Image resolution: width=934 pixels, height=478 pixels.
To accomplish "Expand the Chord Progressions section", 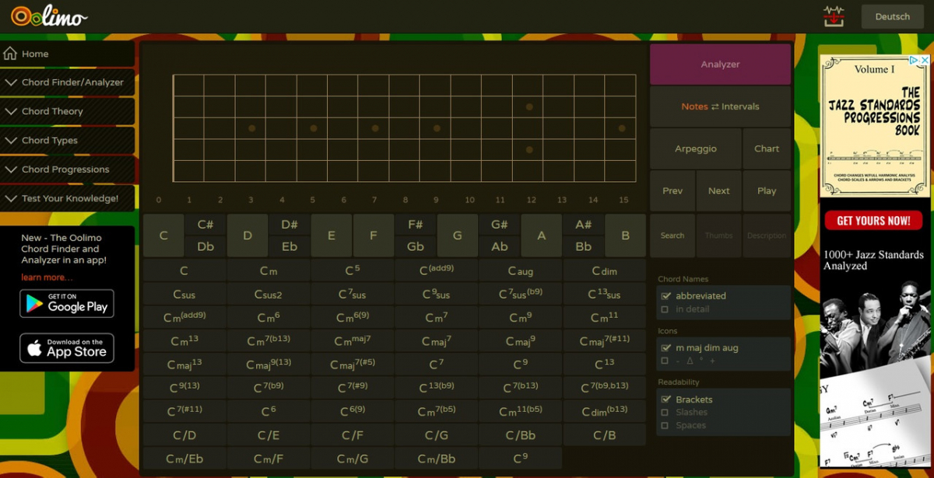I will coord(68,169).
